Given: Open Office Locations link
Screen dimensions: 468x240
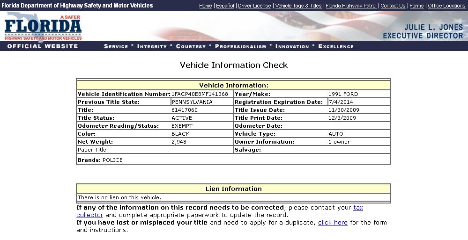Looking at the screenshot, I should click(446, 6).
